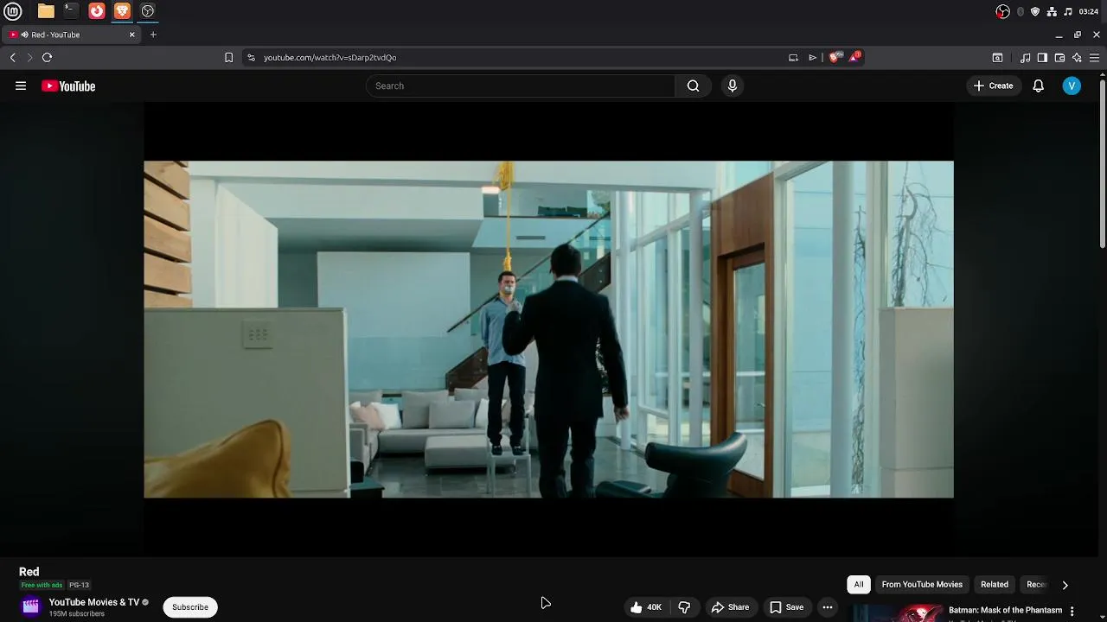The image size is (1107, 622).
Task: View site information icon in address bar
Action: click(x=251, y=57)
